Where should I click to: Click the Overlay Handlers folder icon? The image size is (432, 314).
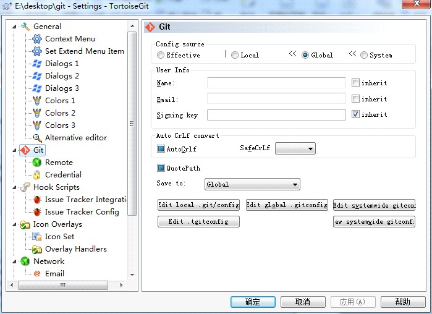[37, 249]
